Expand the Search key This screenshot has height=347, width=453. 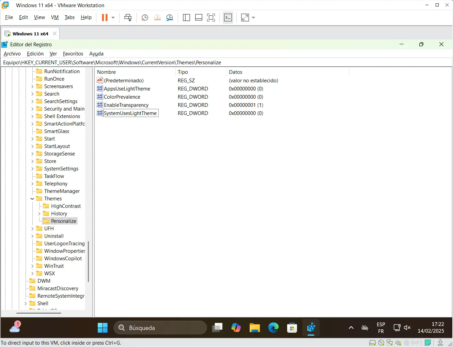tap(32, 94)
